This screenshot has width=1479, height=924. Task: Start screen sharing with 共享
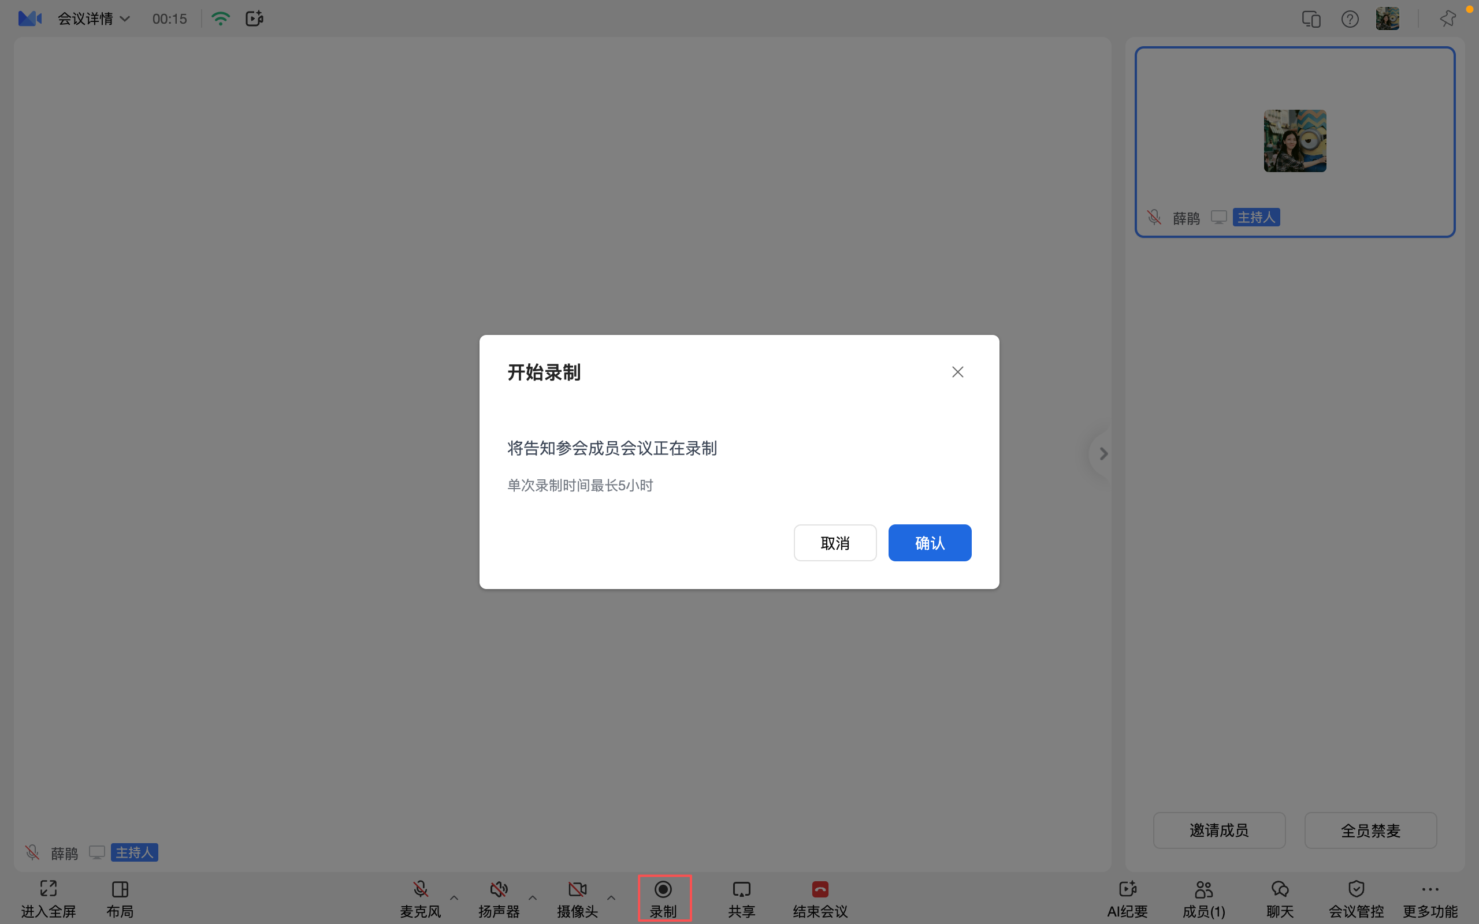[x=741, y=899]
